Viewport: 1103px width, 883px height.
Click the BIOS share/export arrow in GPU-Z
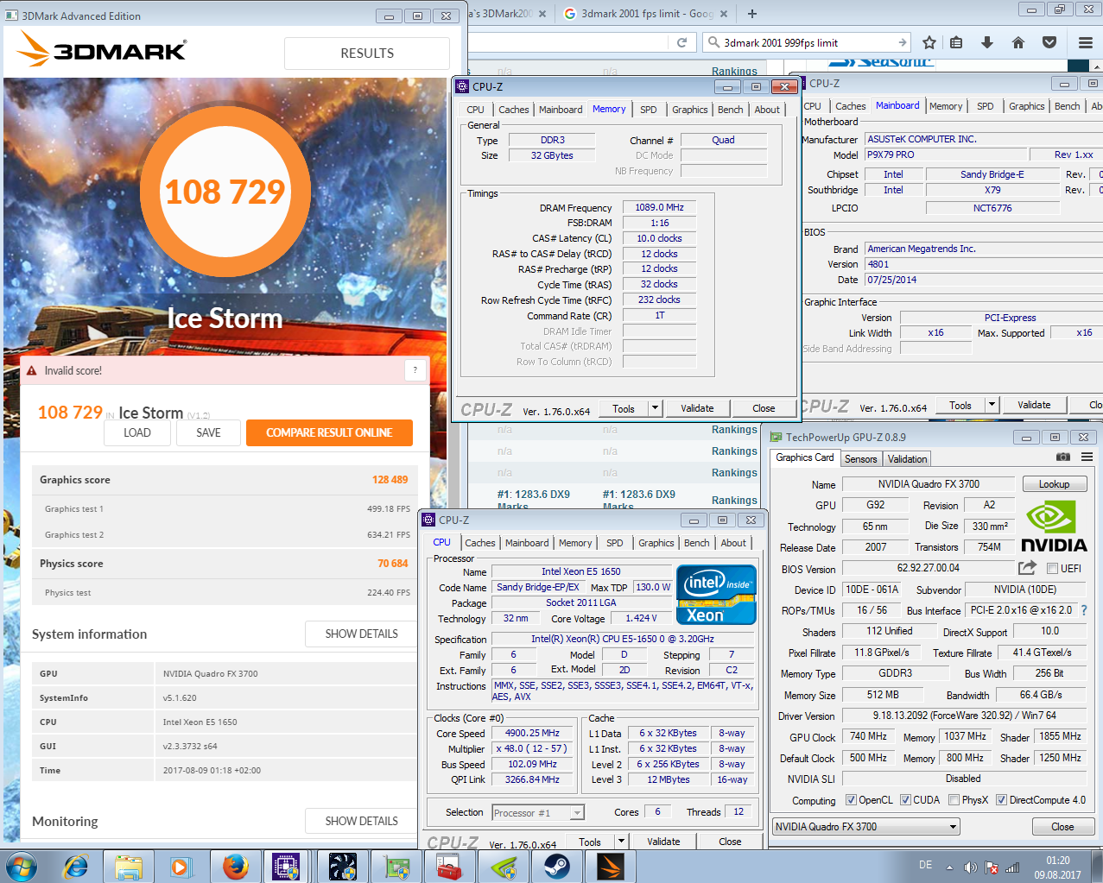point(1027,567)
